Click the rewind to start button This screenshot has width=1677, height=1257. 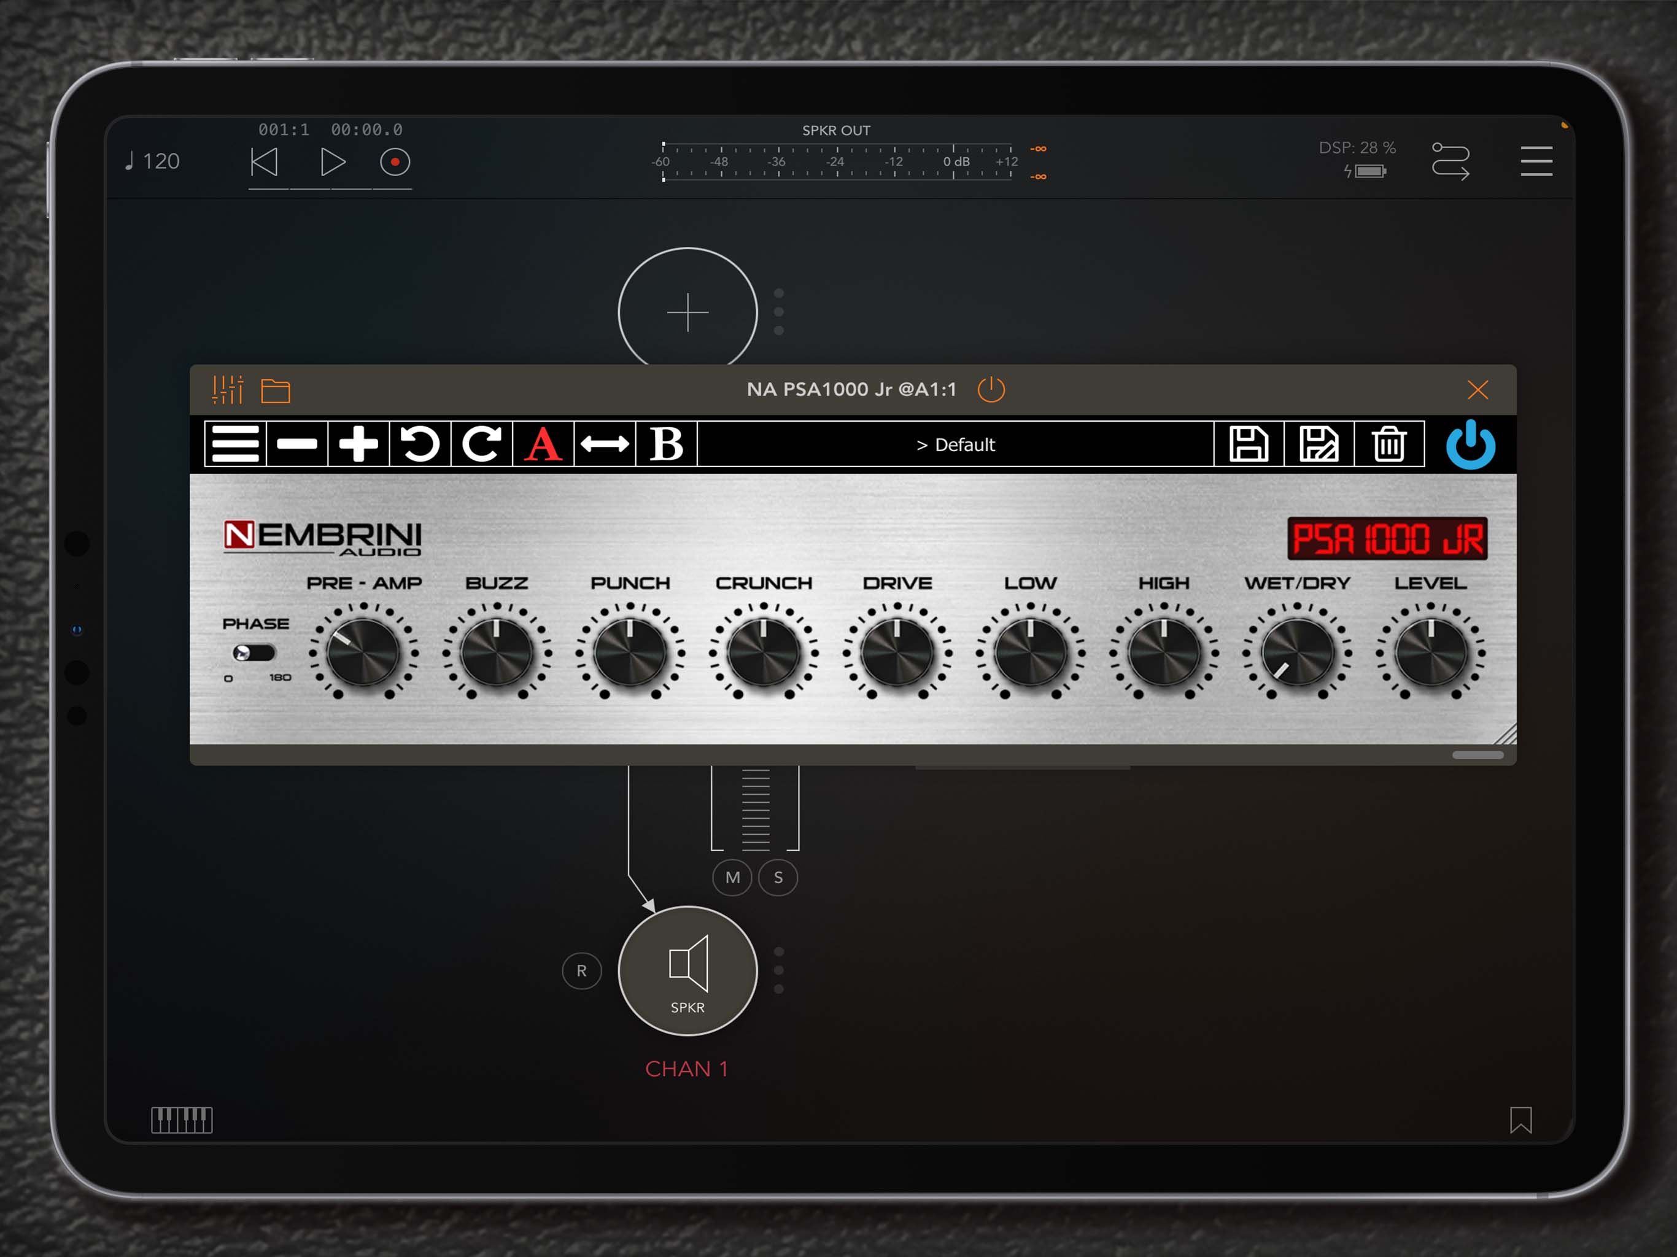coord(264,161)
